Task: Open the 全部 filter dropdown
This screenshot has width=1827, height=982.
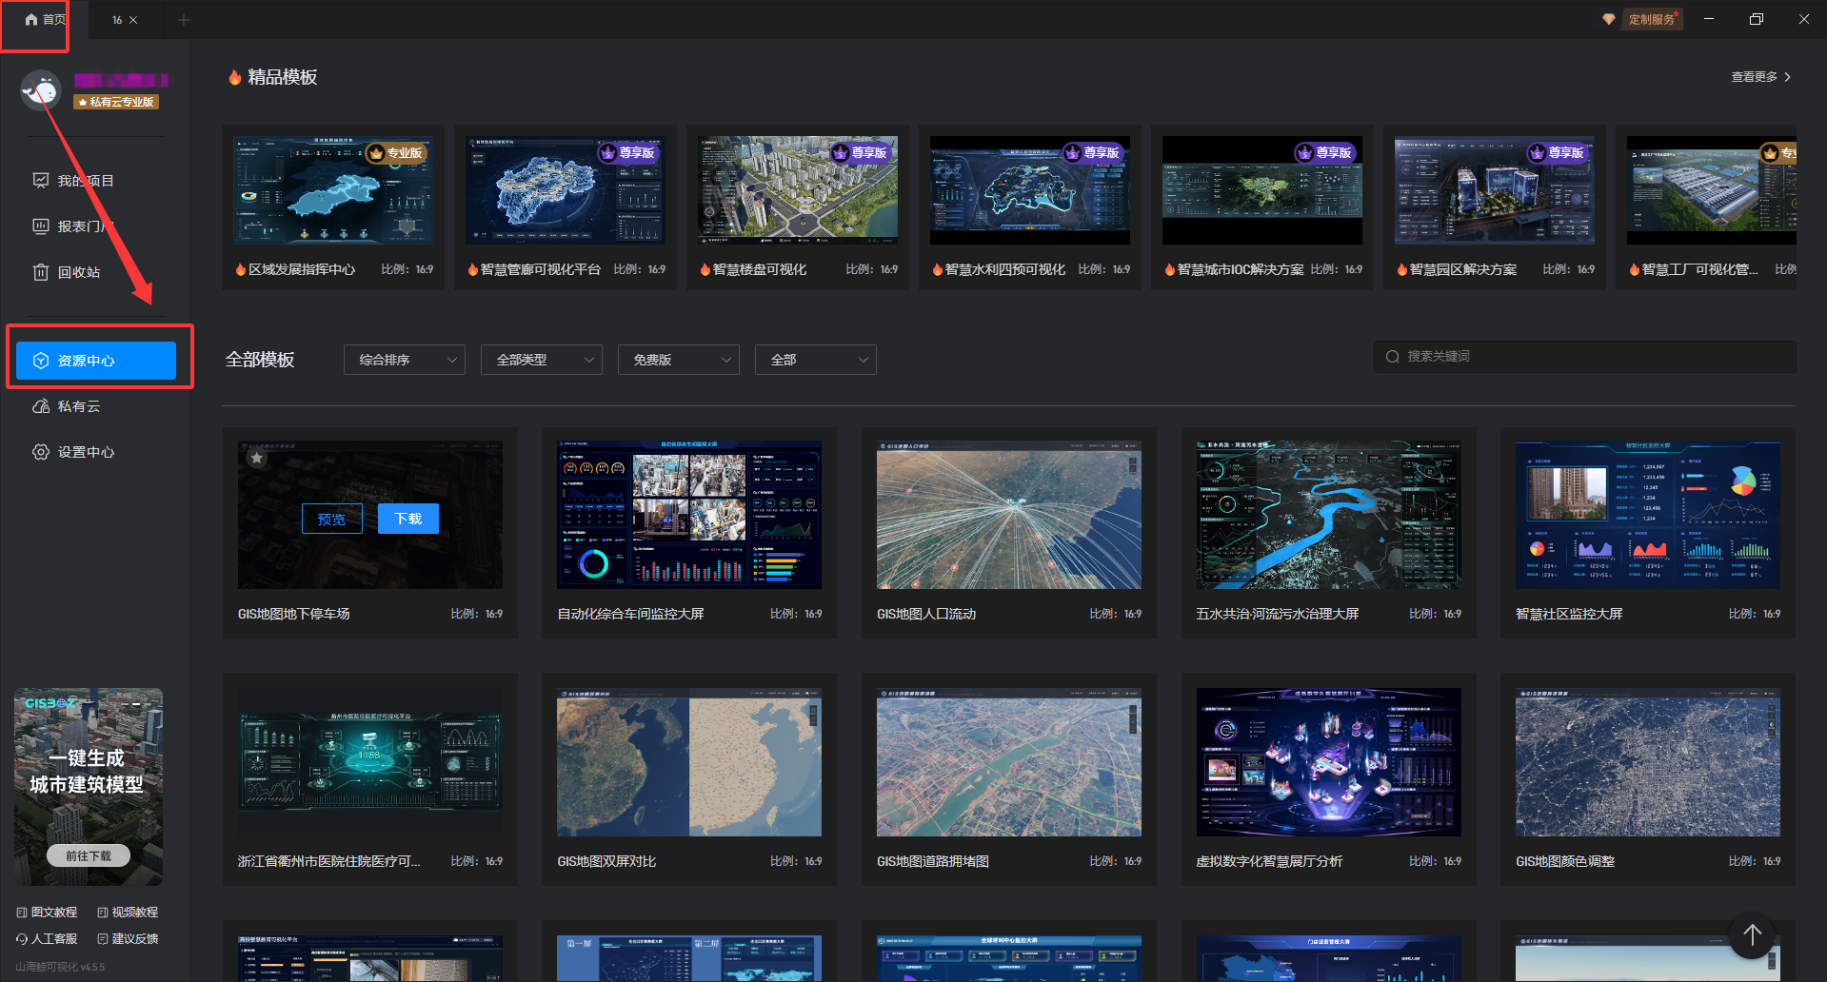Action: click(816, 360)
